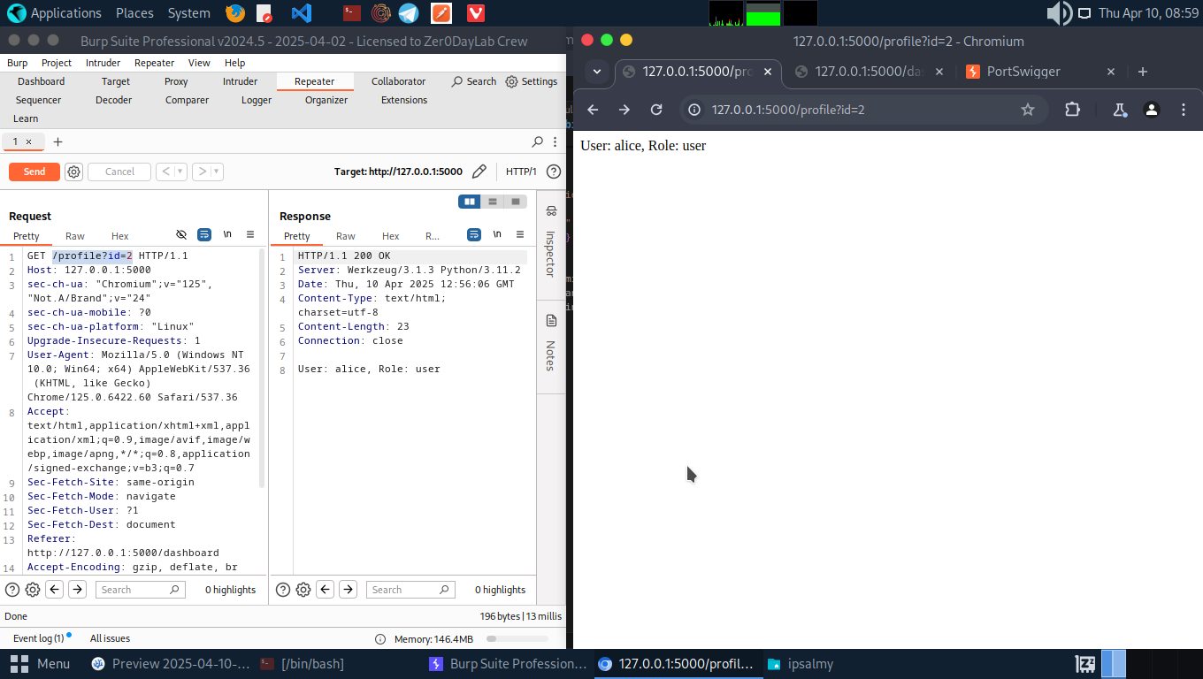Viewport: 1203px width, 679px height.
Task: Bookmark page with star icon in Chromium
Action: 1027,110
